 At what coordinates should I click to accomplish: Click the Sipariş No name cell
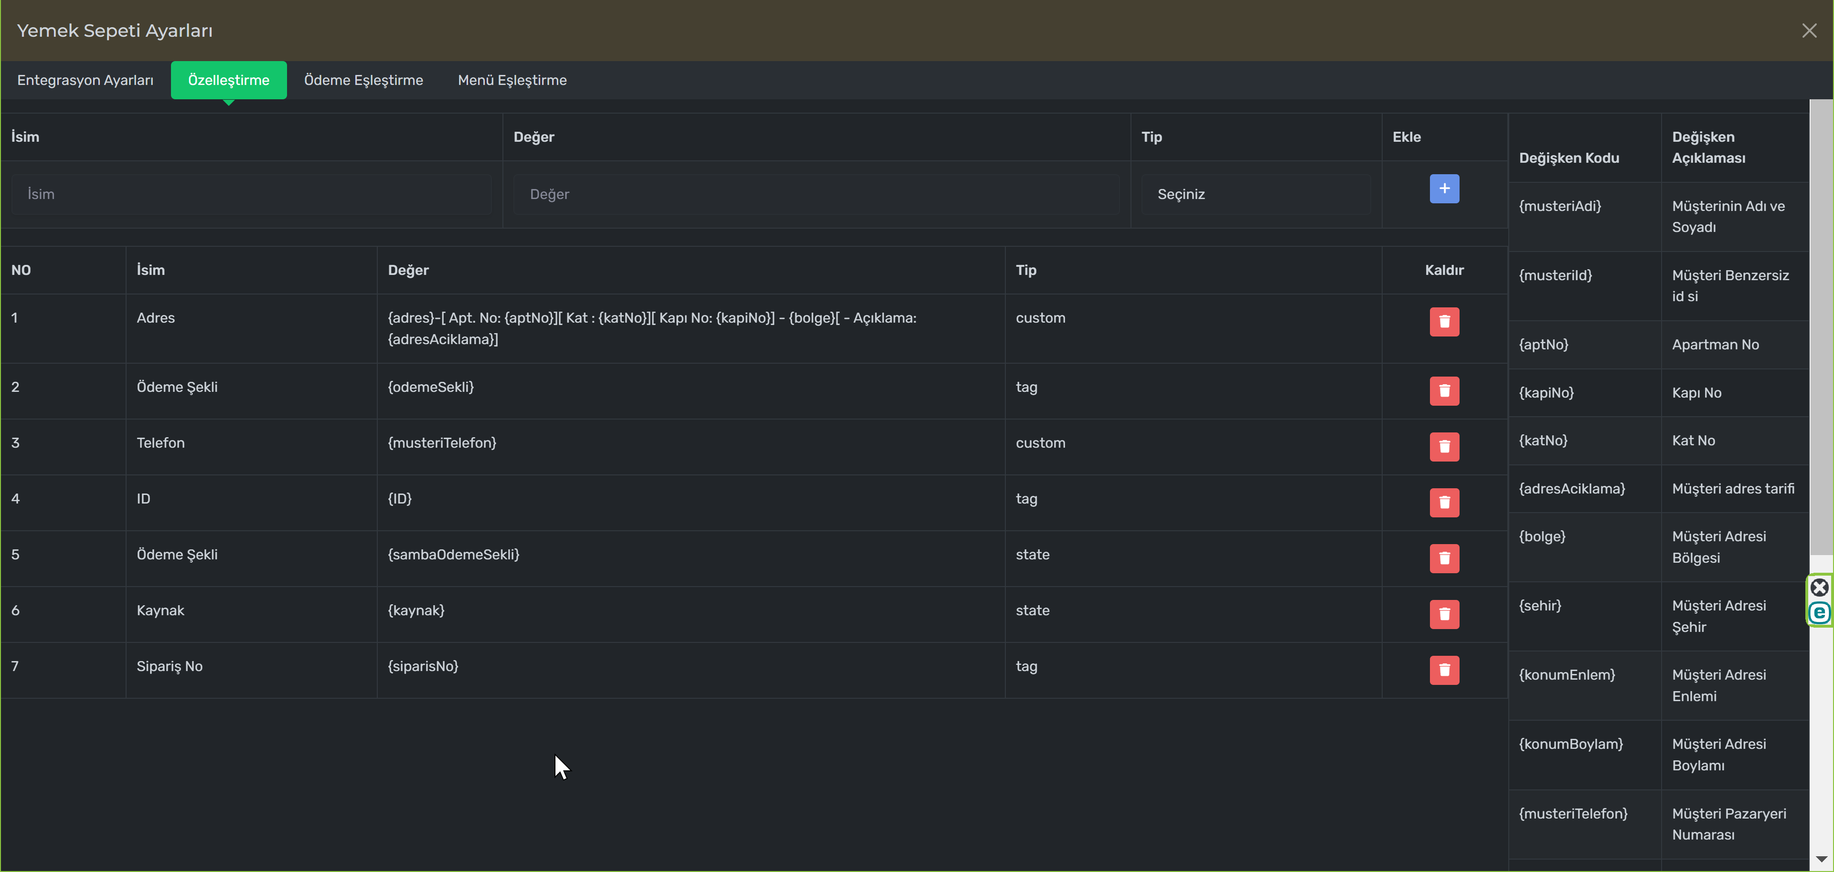[x=251, y=670]
